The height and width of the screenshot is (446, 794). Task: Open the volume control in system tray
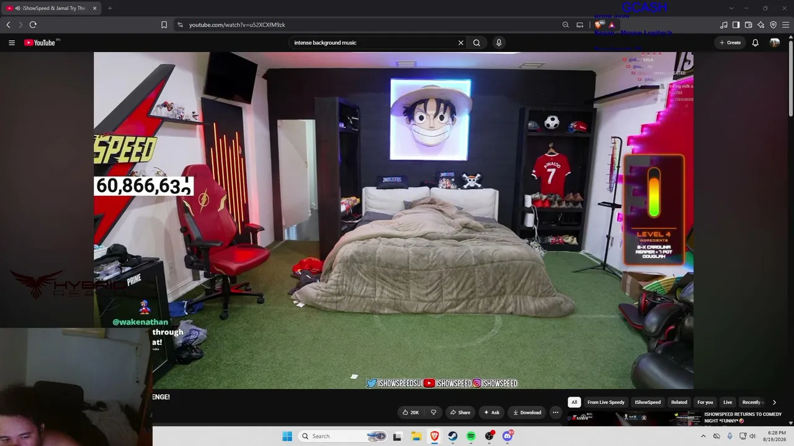(753, 436)
